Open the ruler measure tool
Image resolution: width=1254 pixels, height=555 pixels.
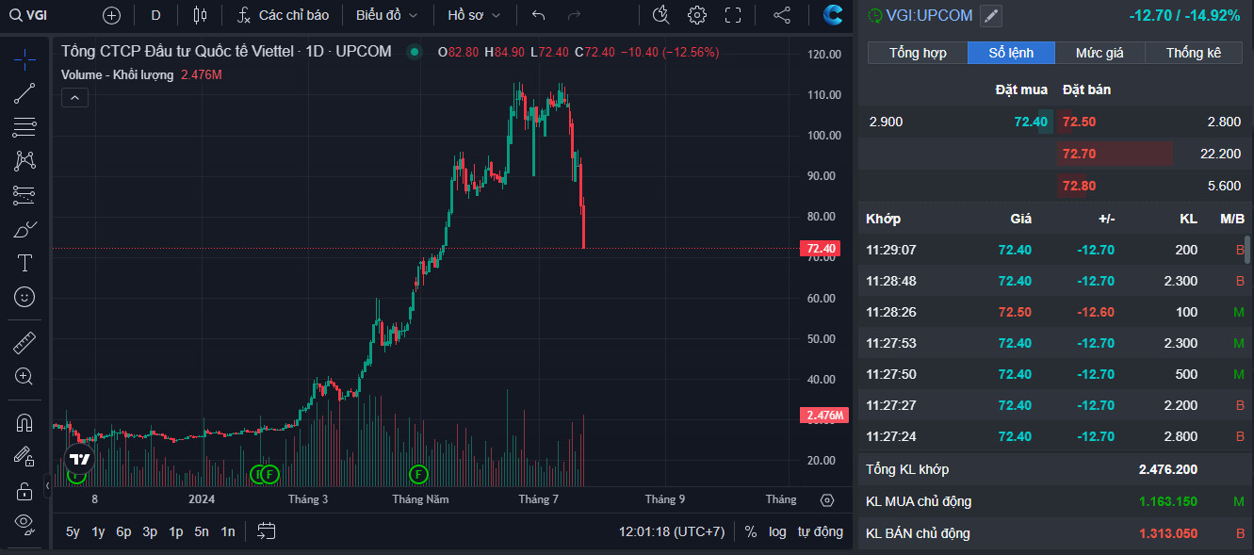[24, 343]
